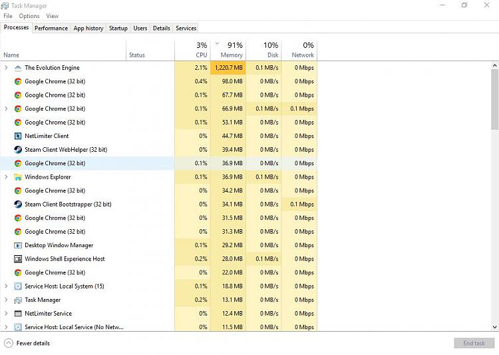Sort by the Name column header
Viewport: 499px width, 355px height.
[x=63, y=50]
